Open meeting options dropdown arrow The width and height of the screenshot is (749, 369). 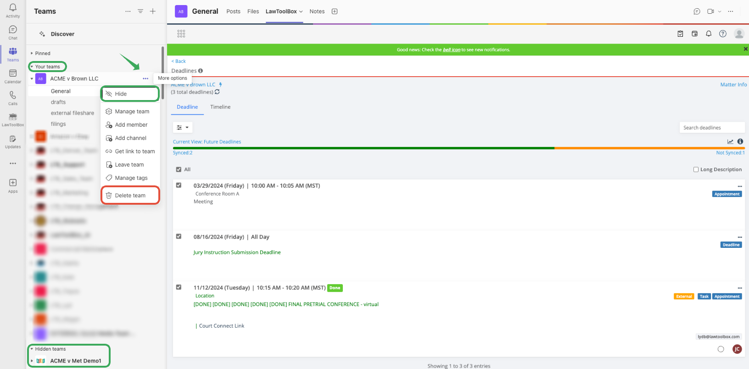click(x=720, y=11)
